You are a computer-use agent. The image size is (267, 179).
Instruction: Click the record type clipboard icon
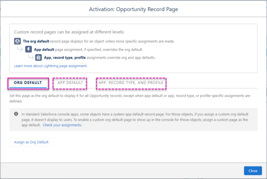[38, 57]
